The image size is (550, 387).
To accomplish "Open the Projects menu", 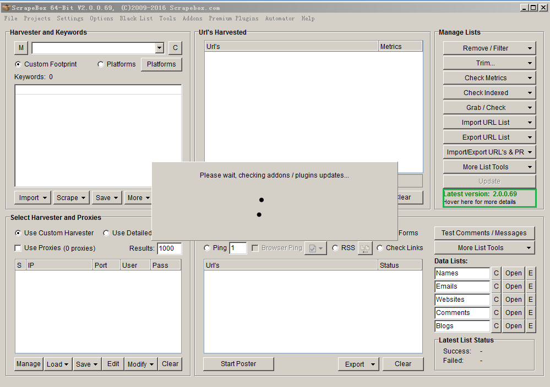I will [x=37, y=19].
